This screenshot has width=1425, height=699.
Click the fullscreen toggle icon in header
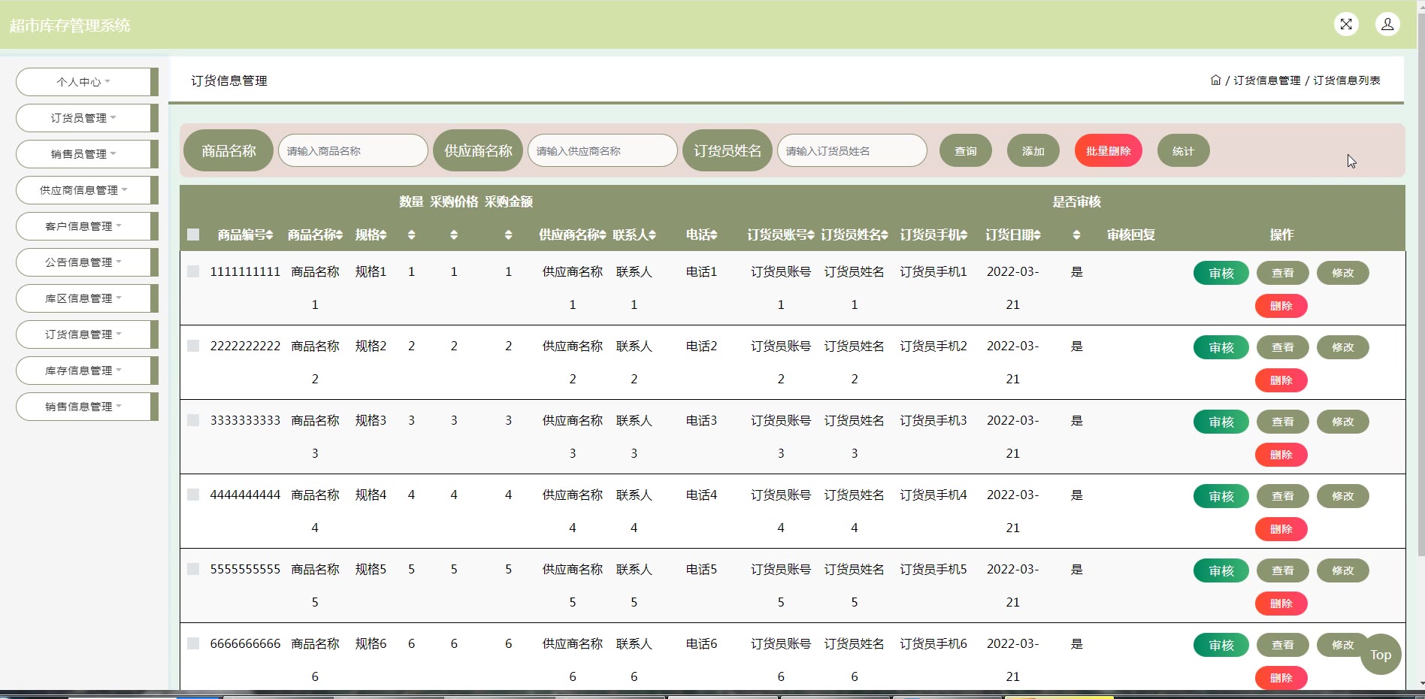coord(1346,24)
